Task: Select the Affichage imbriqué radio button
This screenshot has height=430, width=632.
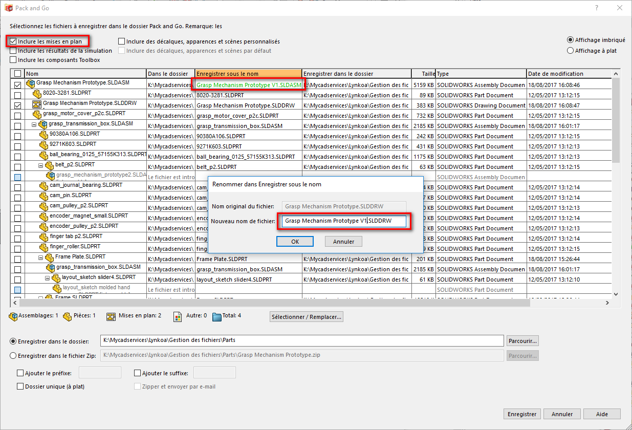Action: [x=570, y=39]
